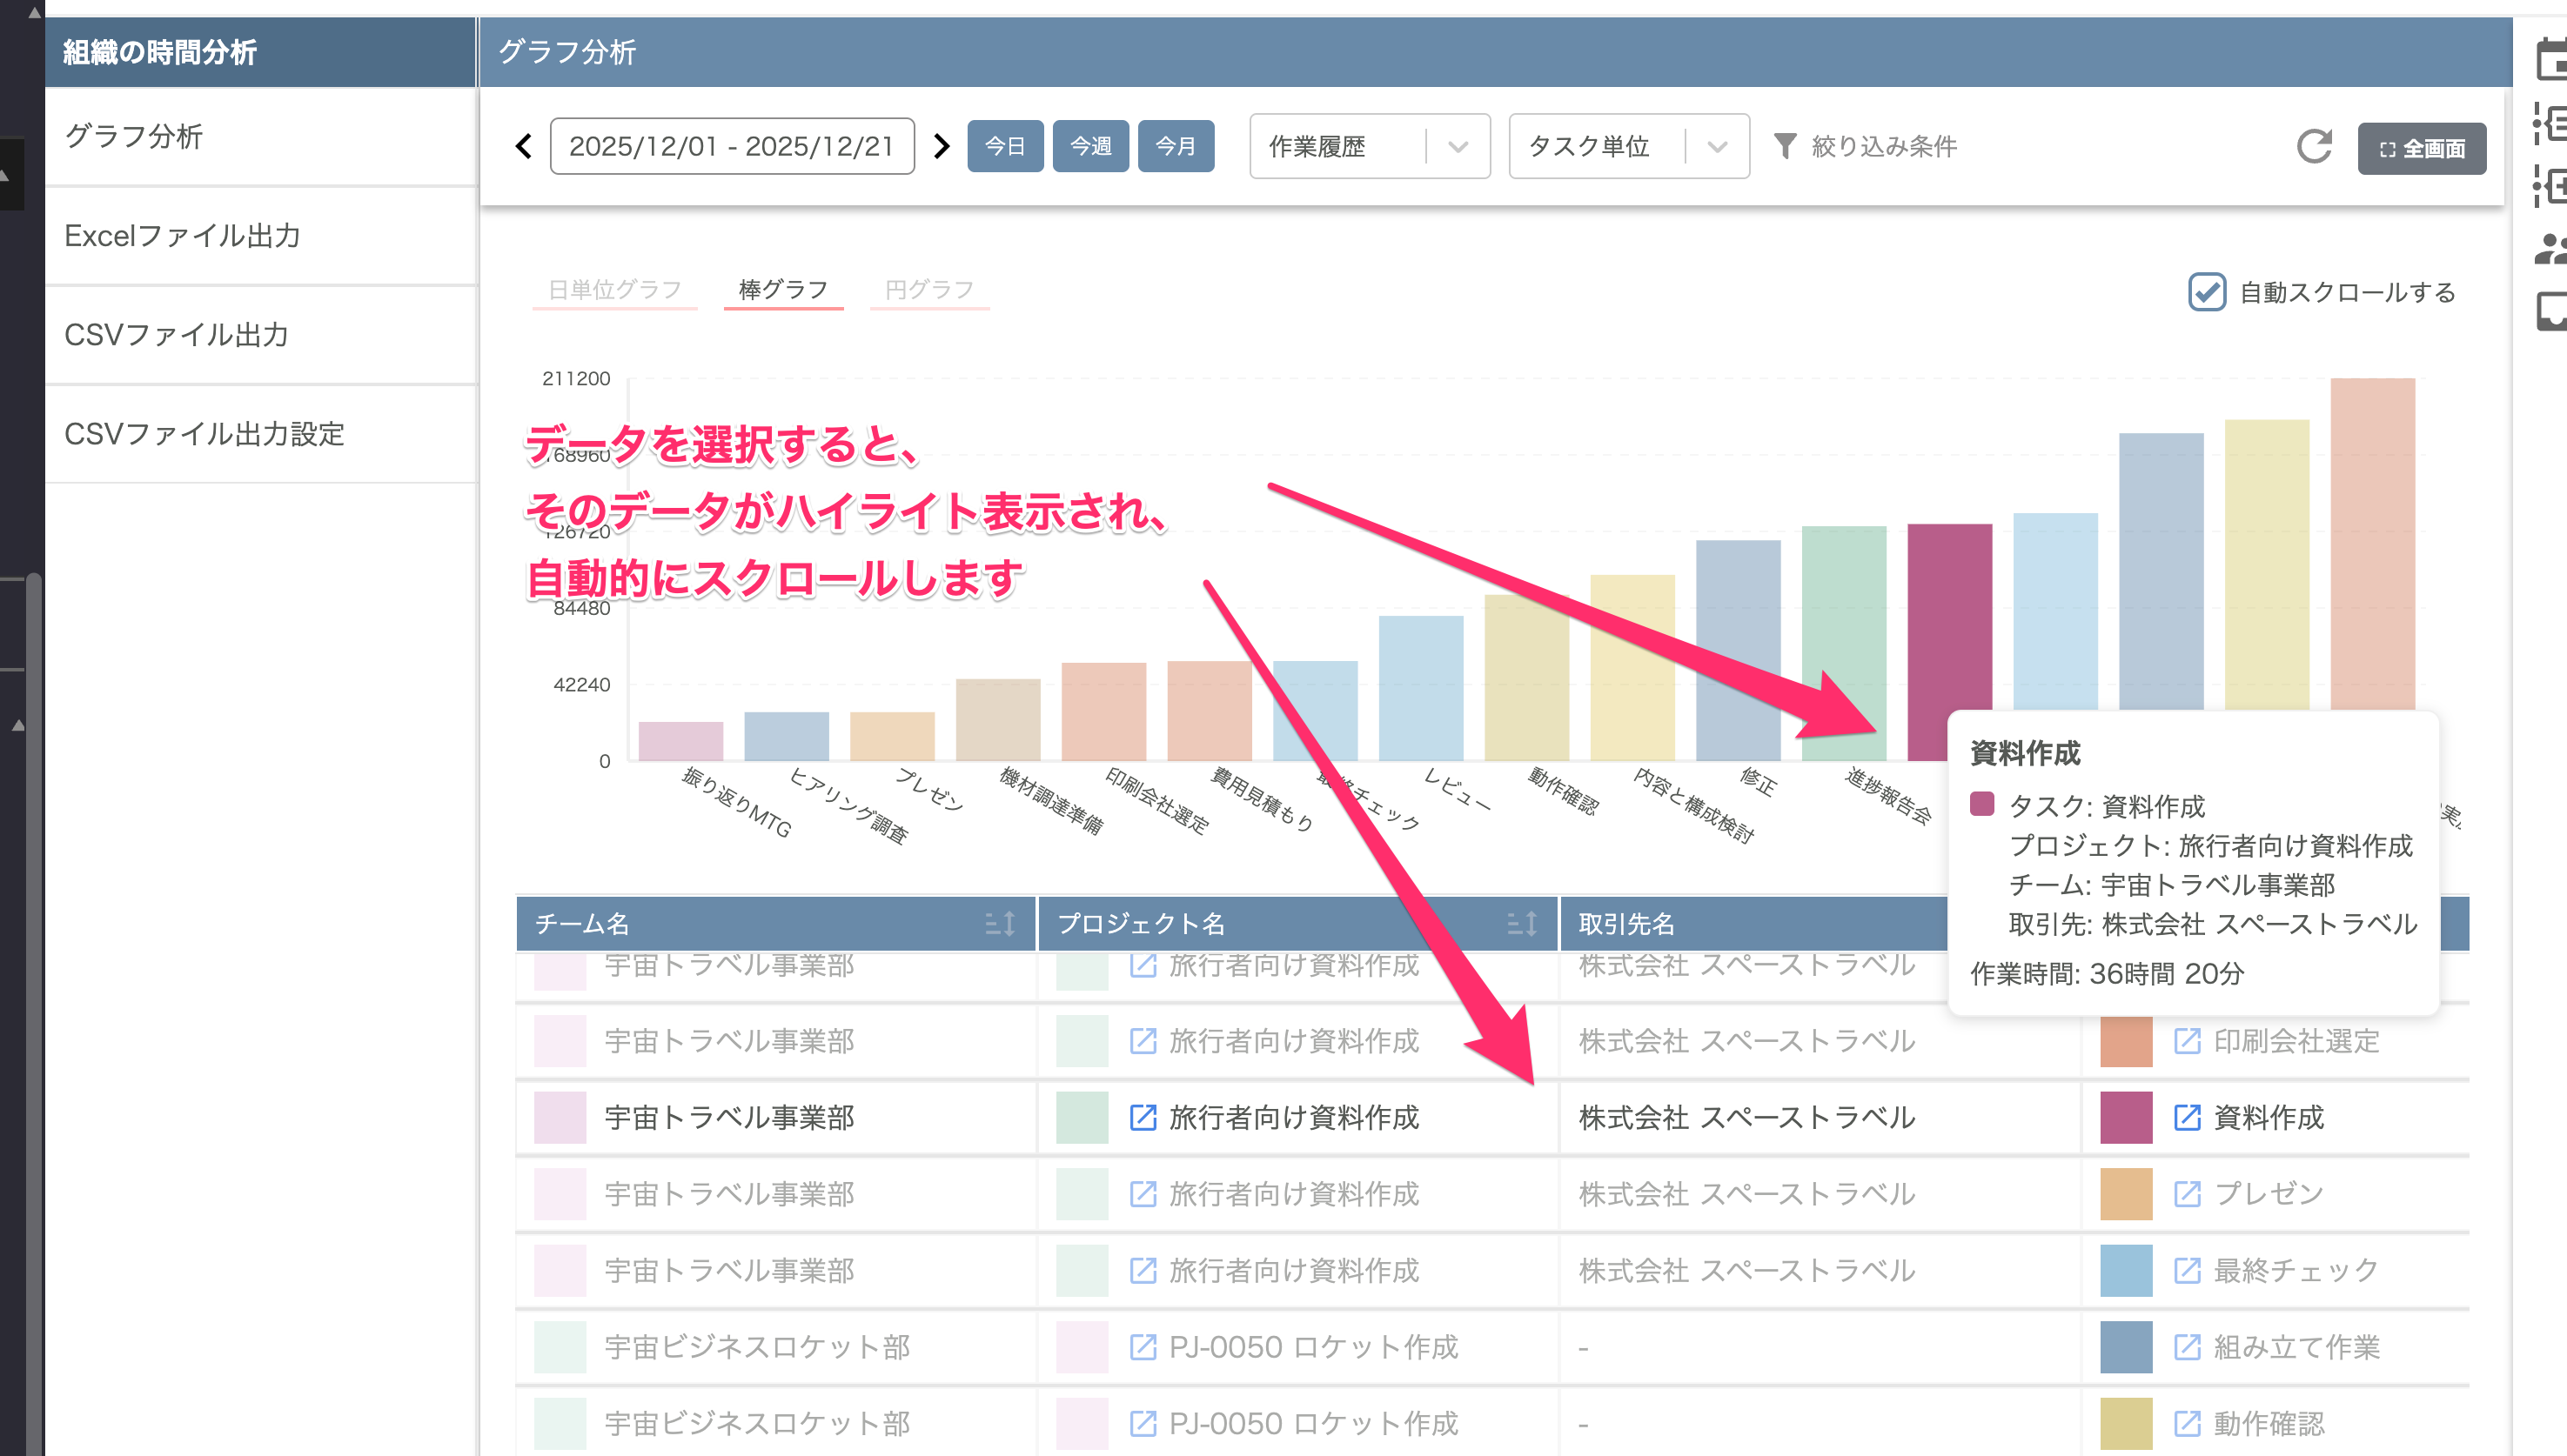
Task: Click the date range input field
Action: point(731,147)
